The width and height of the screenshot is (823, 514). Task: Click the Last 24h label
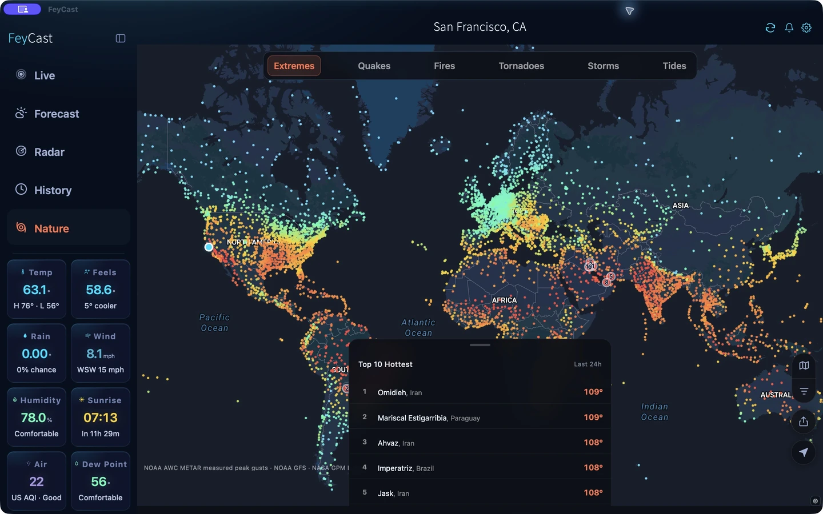588,364
